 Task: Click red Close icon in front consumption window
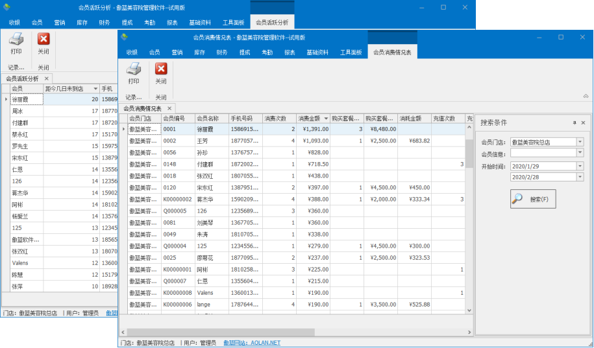(161, 69)
